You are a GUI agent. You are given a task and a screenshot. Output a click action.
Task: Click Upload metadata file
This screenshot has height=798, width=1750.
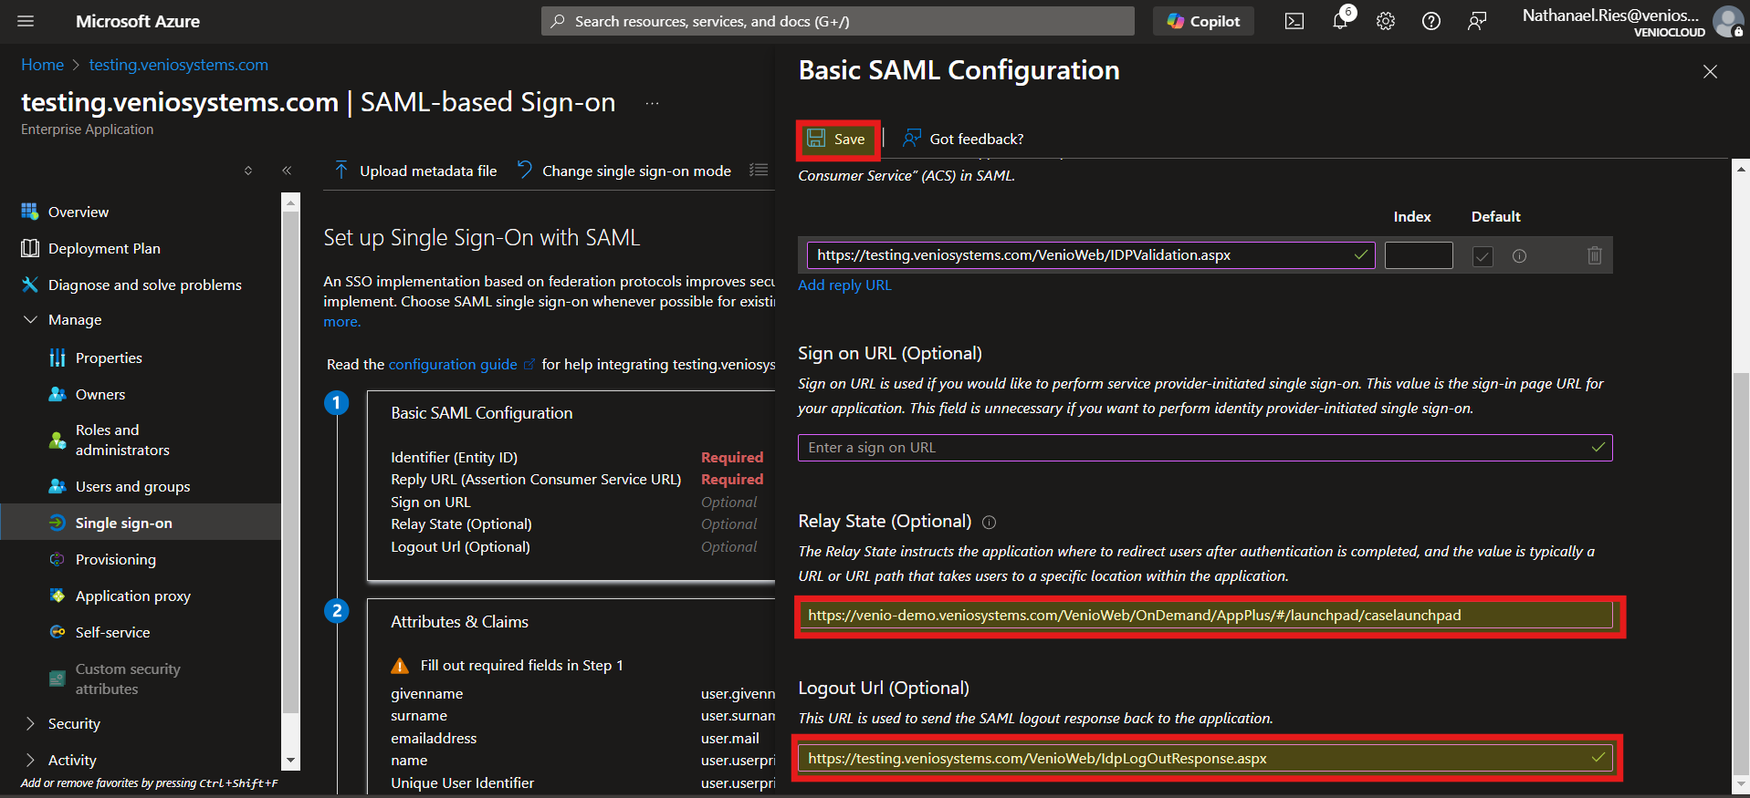[416, 171]
